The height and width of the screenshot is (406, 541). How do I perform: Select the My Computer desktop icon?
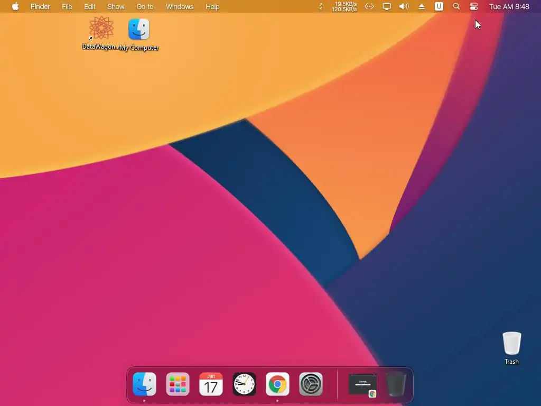pos(139,34)
